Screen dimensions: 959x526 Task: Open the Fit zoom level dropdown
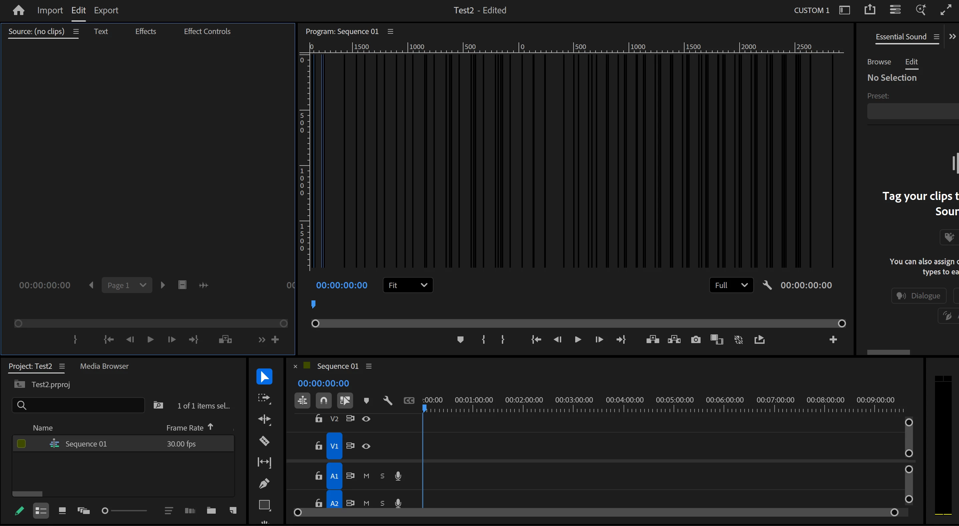(x=408, y=285)
